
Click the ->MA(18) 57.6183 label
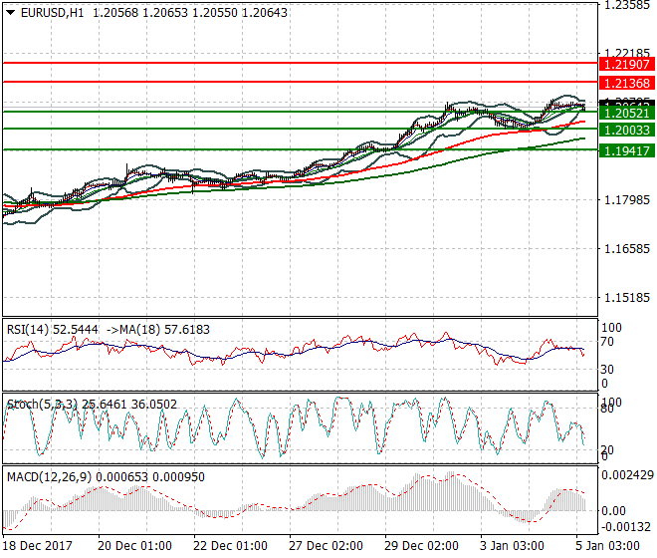(x=158, y=330)
